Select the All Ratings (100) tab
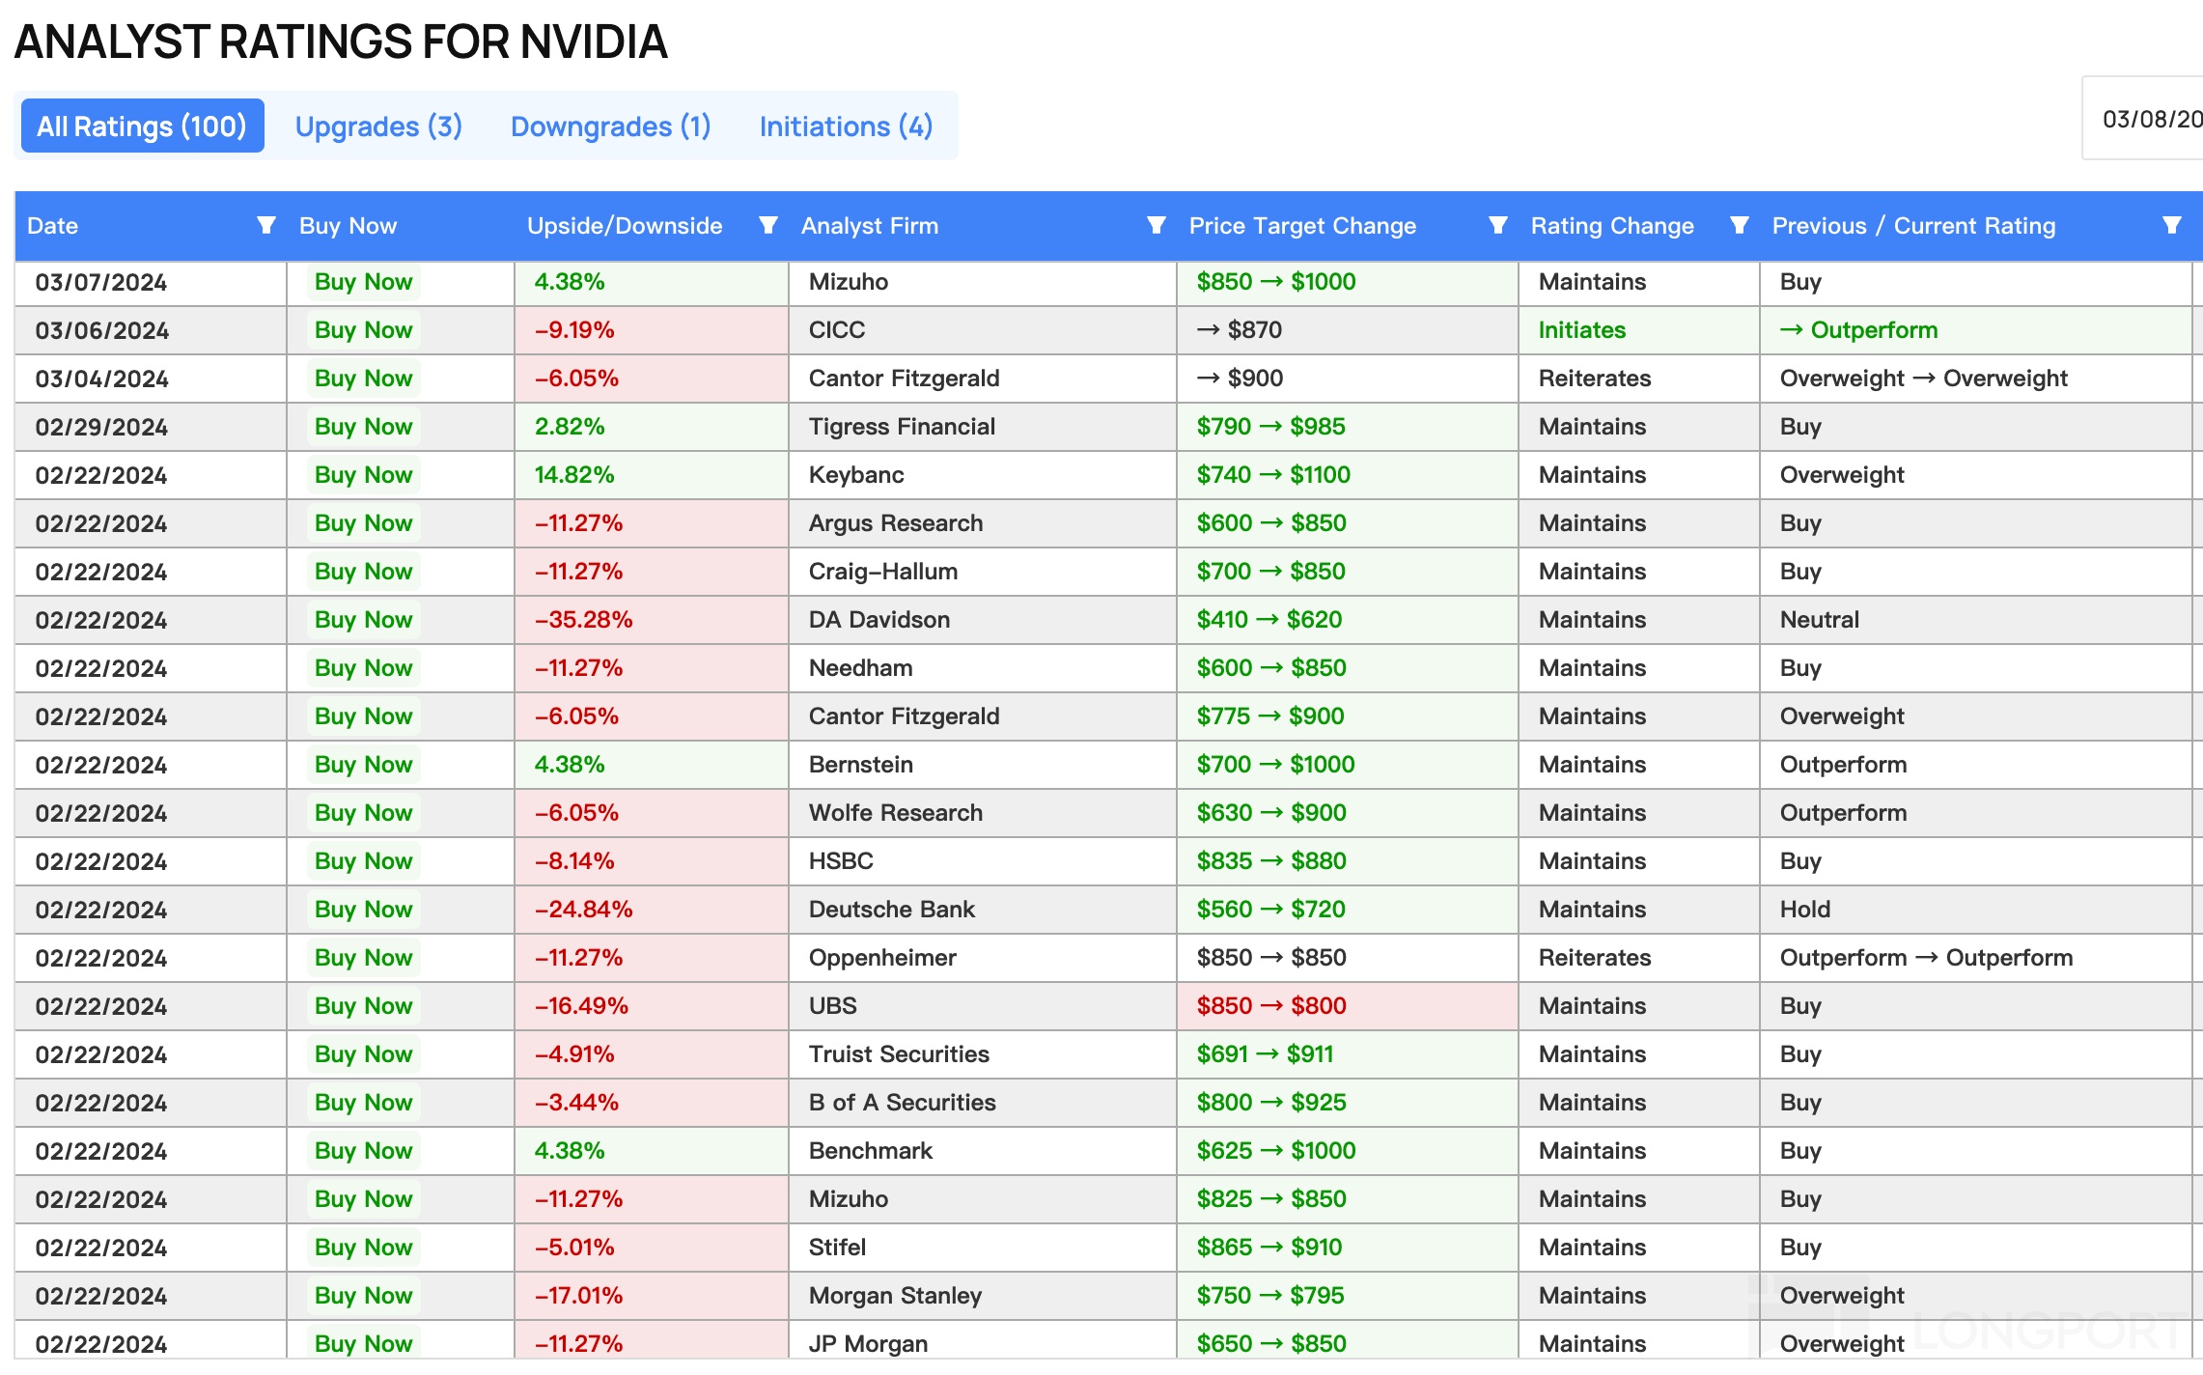Screen dimensions: 2203x1375 tap(142, 126)
